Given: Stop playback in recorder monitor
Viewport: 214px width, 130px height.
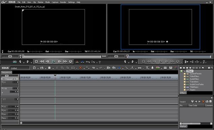Looking at the screenshot, I should [x=143, y=62].
